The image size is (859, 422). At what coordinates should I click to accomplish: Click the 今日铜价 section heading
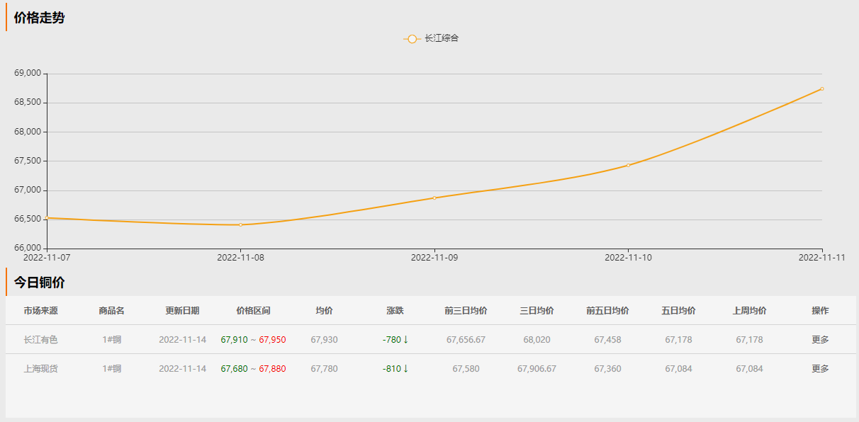tap(39, 283)
